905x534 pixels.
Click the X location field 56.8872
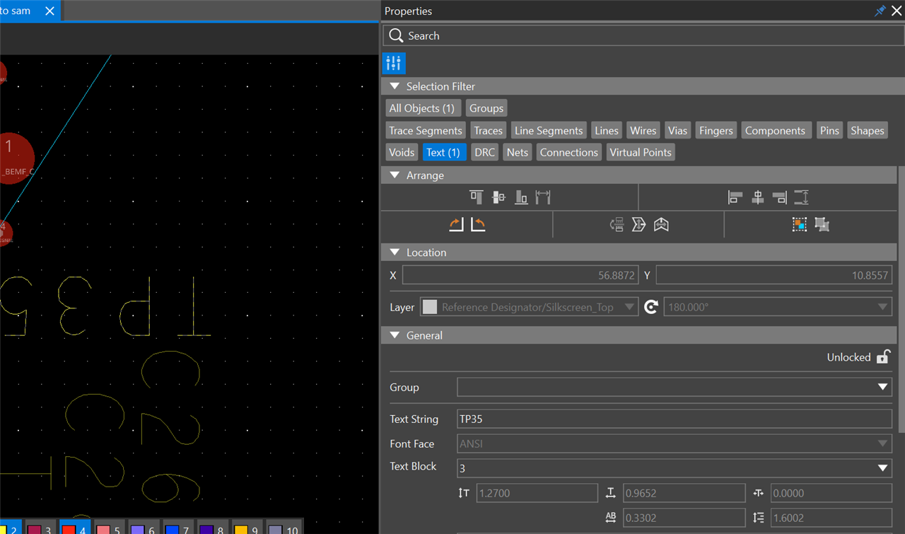click(520, 275)
